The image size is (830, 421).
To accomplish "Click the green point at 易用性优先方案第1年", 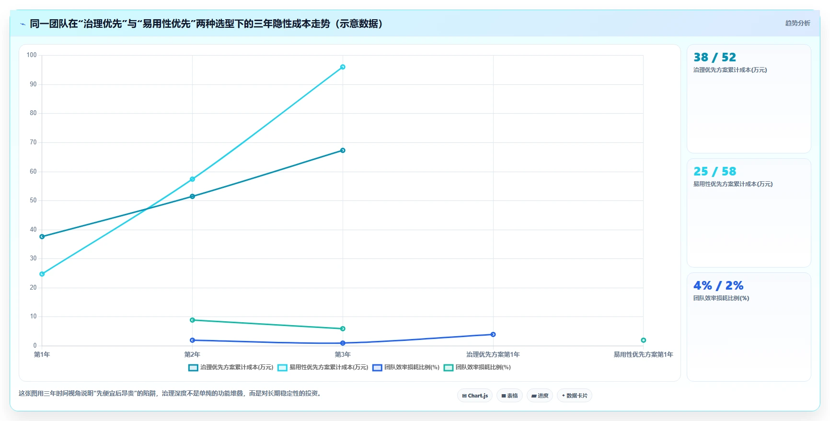I will 644,340.
